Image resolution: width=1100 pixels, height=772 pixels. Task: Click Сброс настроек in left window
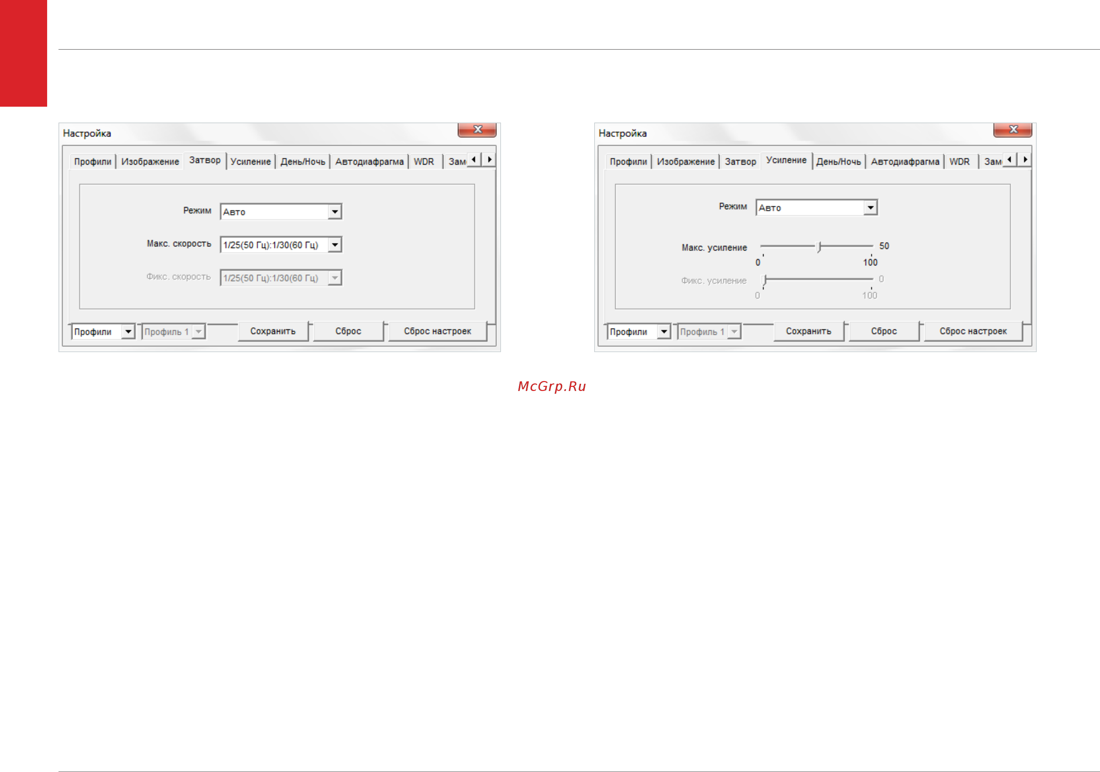(437, 331)
